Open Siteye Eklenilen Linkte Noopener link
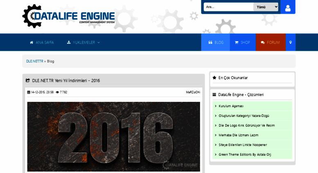 coord(243,145)
